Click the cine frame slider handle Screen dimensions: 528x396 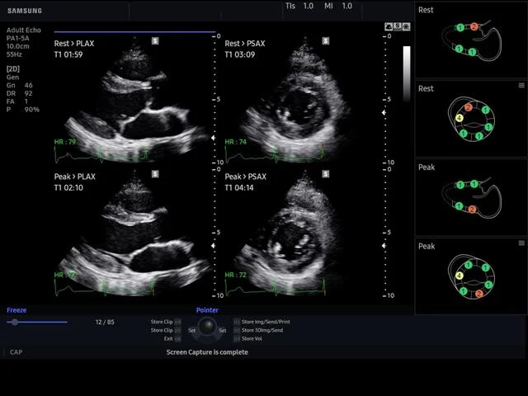[x=15, y=323]
